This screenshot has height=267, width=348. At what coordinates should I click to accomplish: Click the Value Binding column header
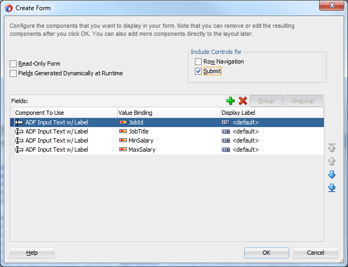(169, 113)
